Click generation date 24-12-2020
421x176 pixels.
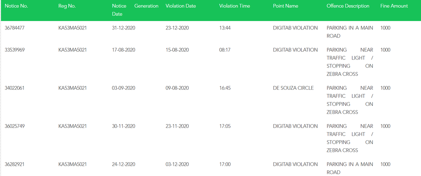[x=123, y=164]
